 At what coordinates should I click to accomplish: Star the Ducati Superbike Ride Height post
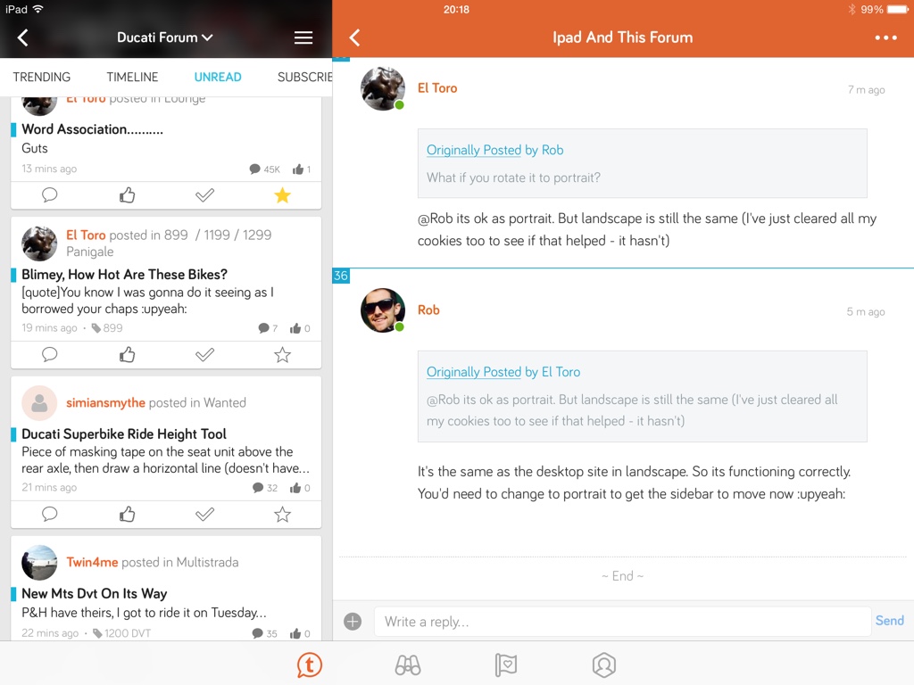click(282, 515)
